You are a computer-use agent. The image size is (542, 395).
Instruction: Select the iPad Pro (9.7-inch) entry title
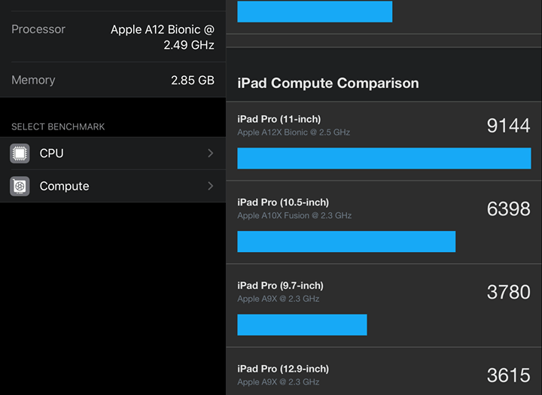point(280,286)
